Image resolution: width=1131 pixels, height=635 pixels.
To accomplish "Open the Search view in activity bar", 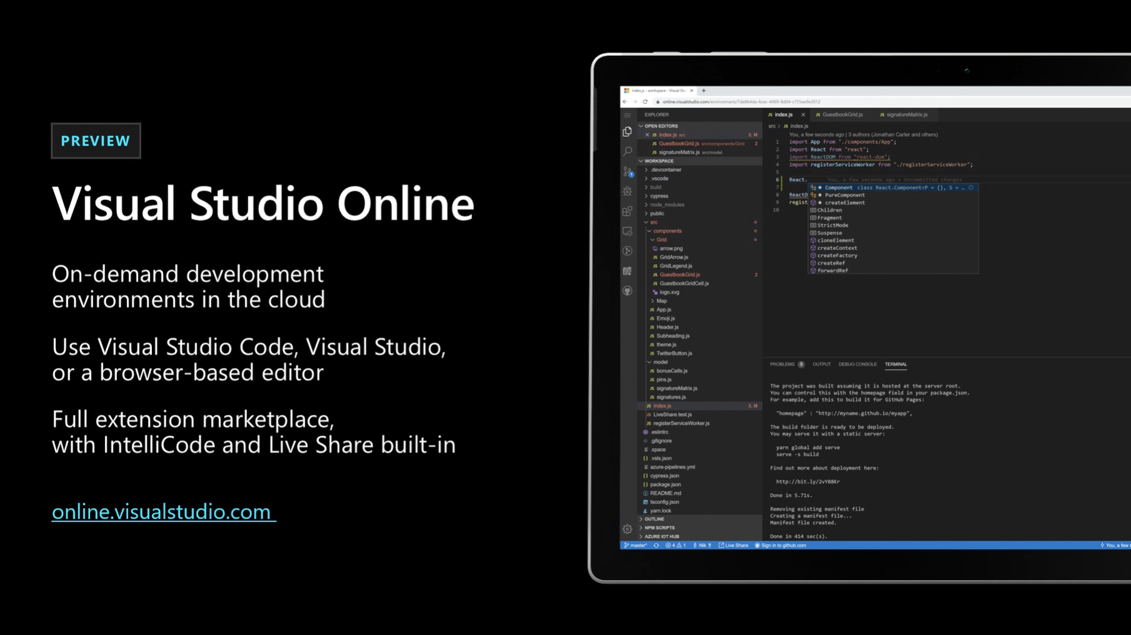I will point(627,151).
